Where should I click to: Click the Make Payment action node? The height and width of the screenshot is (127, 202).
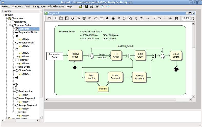click(115, 76)
